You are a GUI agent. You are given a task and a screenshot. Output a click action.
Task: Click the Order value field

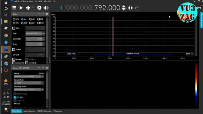point(34,44)
